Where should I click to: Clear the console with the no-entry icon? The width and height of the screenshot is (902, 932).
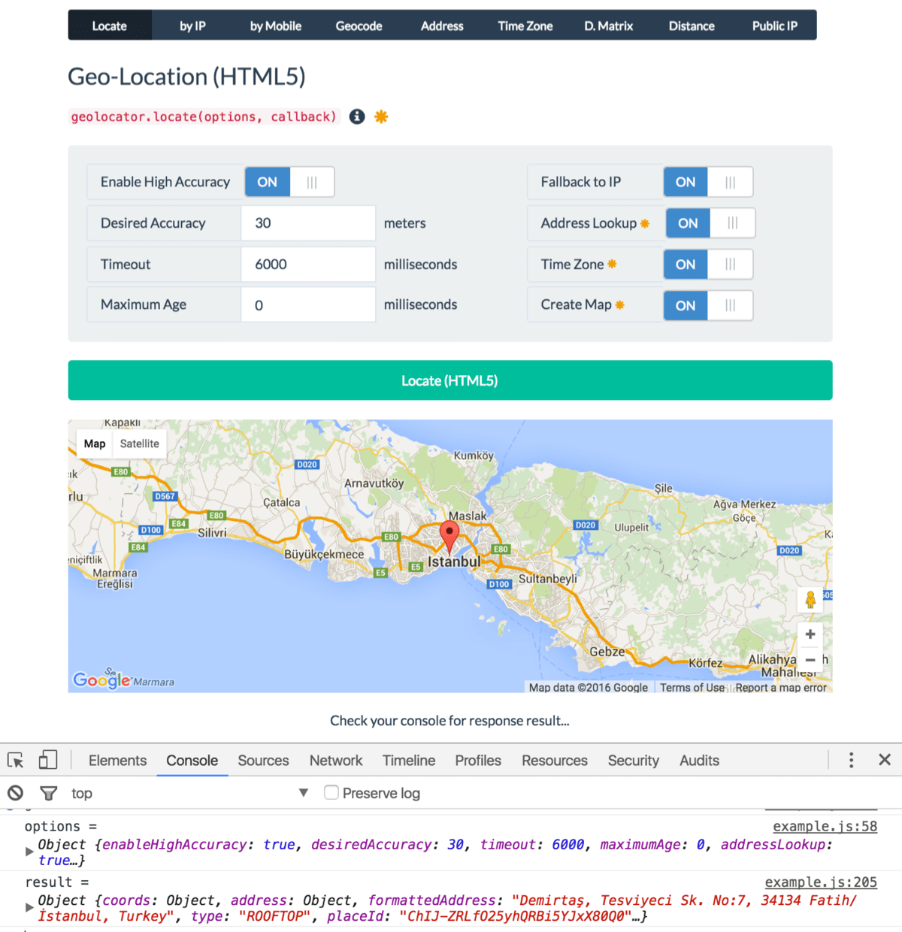[x=15, y=792]
